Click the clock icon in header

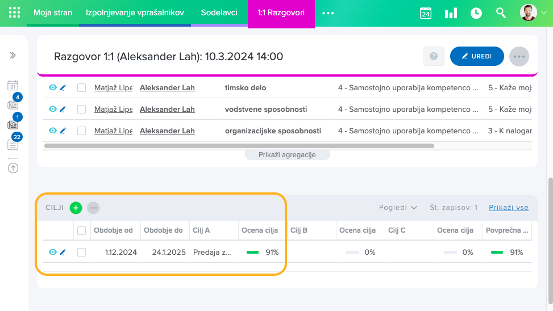click(x=476, y=13)
